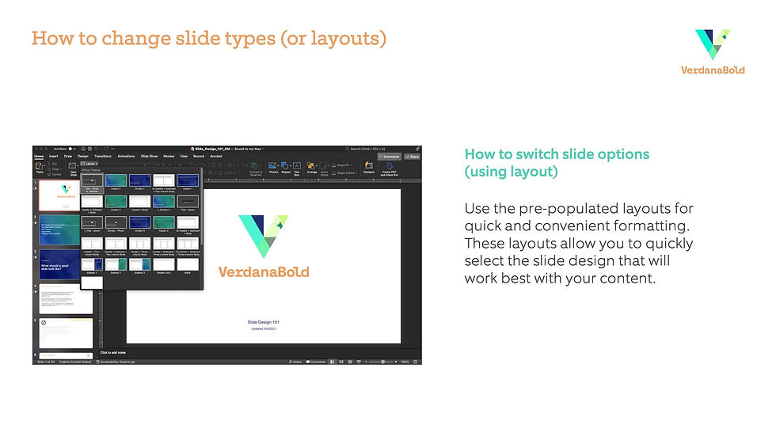Screen dimensions: 776x436
Task: Click the Quick Styles icon
Action: pos(324,165)
